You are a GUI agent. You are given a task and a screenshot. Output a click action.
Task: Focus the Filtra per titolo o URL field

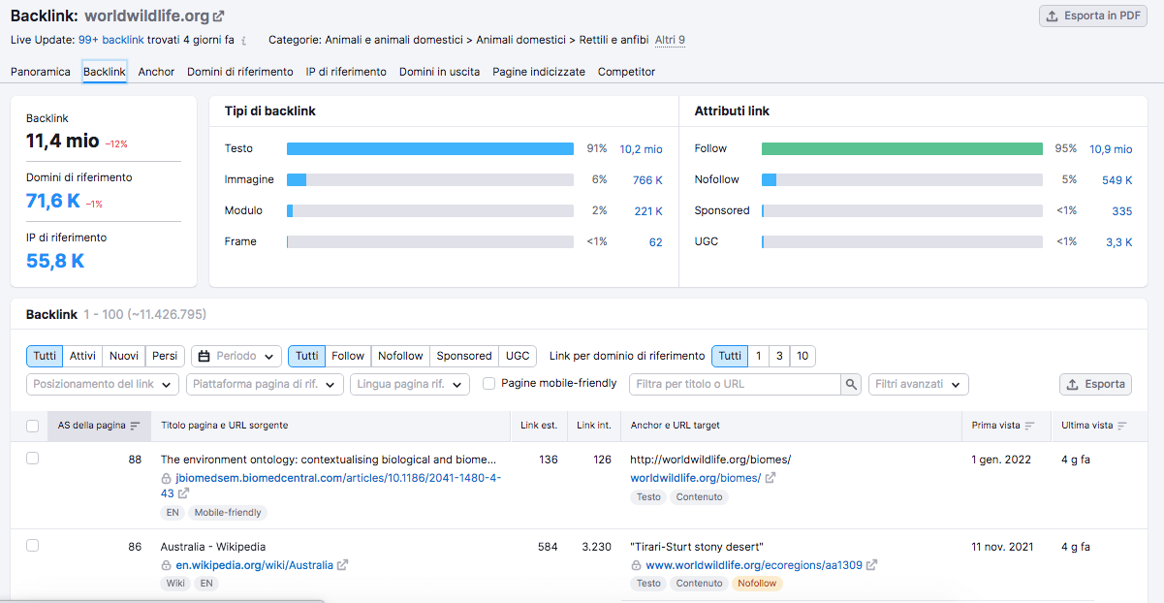click(735, 385)
